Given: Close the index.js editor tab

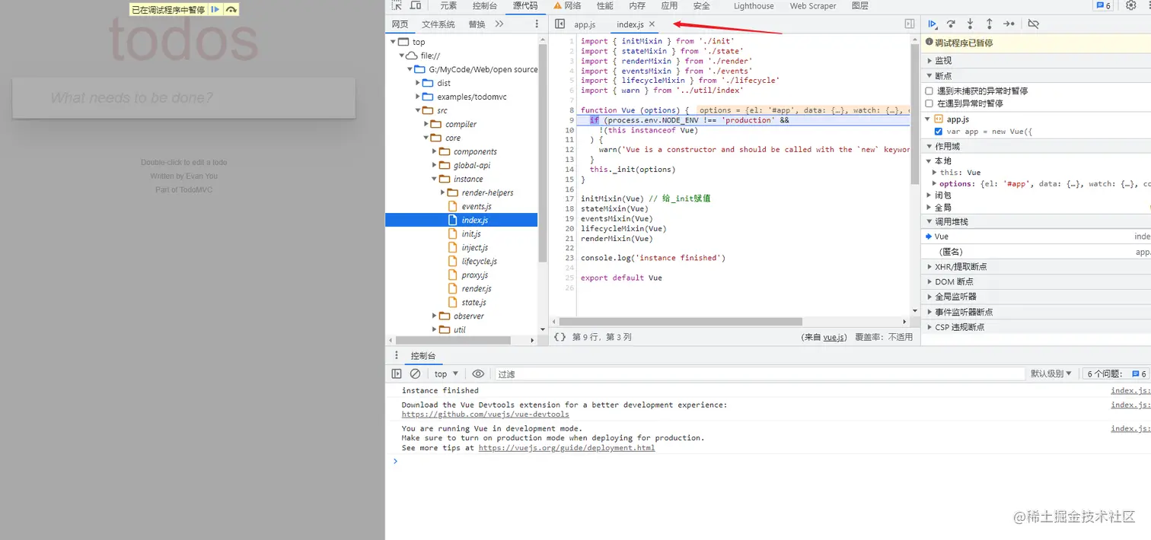Looking at the screenshot, I should tap(652, 24).
